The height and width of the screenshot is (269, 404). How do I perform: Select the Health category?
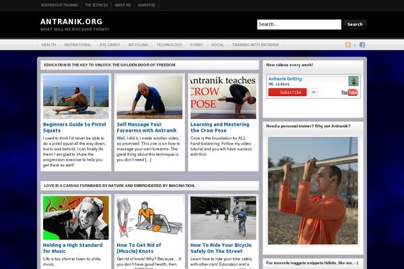[x=48, y=44]
